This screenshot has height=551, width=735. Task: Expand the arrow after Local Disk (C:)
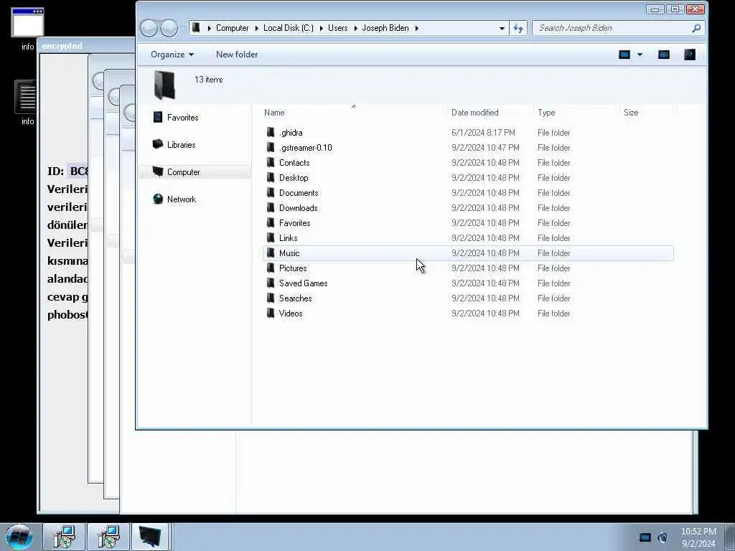coord(321,28)
